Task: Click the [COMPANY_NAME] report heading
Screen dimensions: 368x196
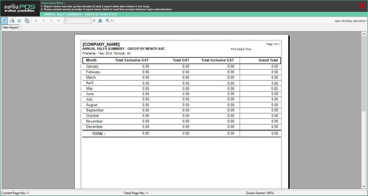Action: [x=101, y=44]
